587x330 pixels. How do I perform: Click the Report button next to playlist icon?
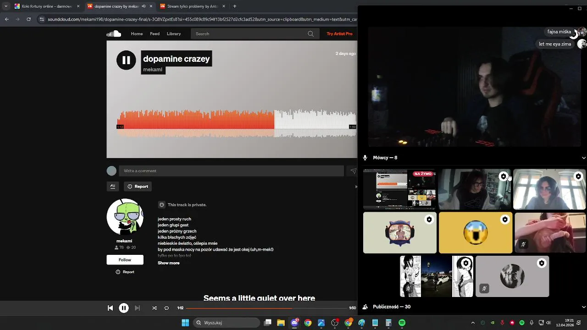(138, 187)
